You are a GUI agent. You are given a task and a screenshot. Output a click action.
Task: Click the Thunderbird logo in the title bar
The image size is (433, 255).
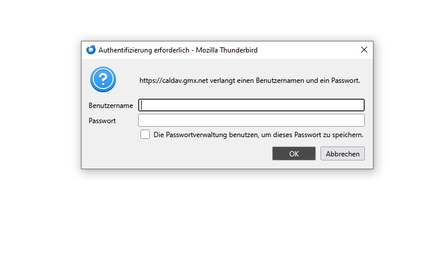[91, 50]
